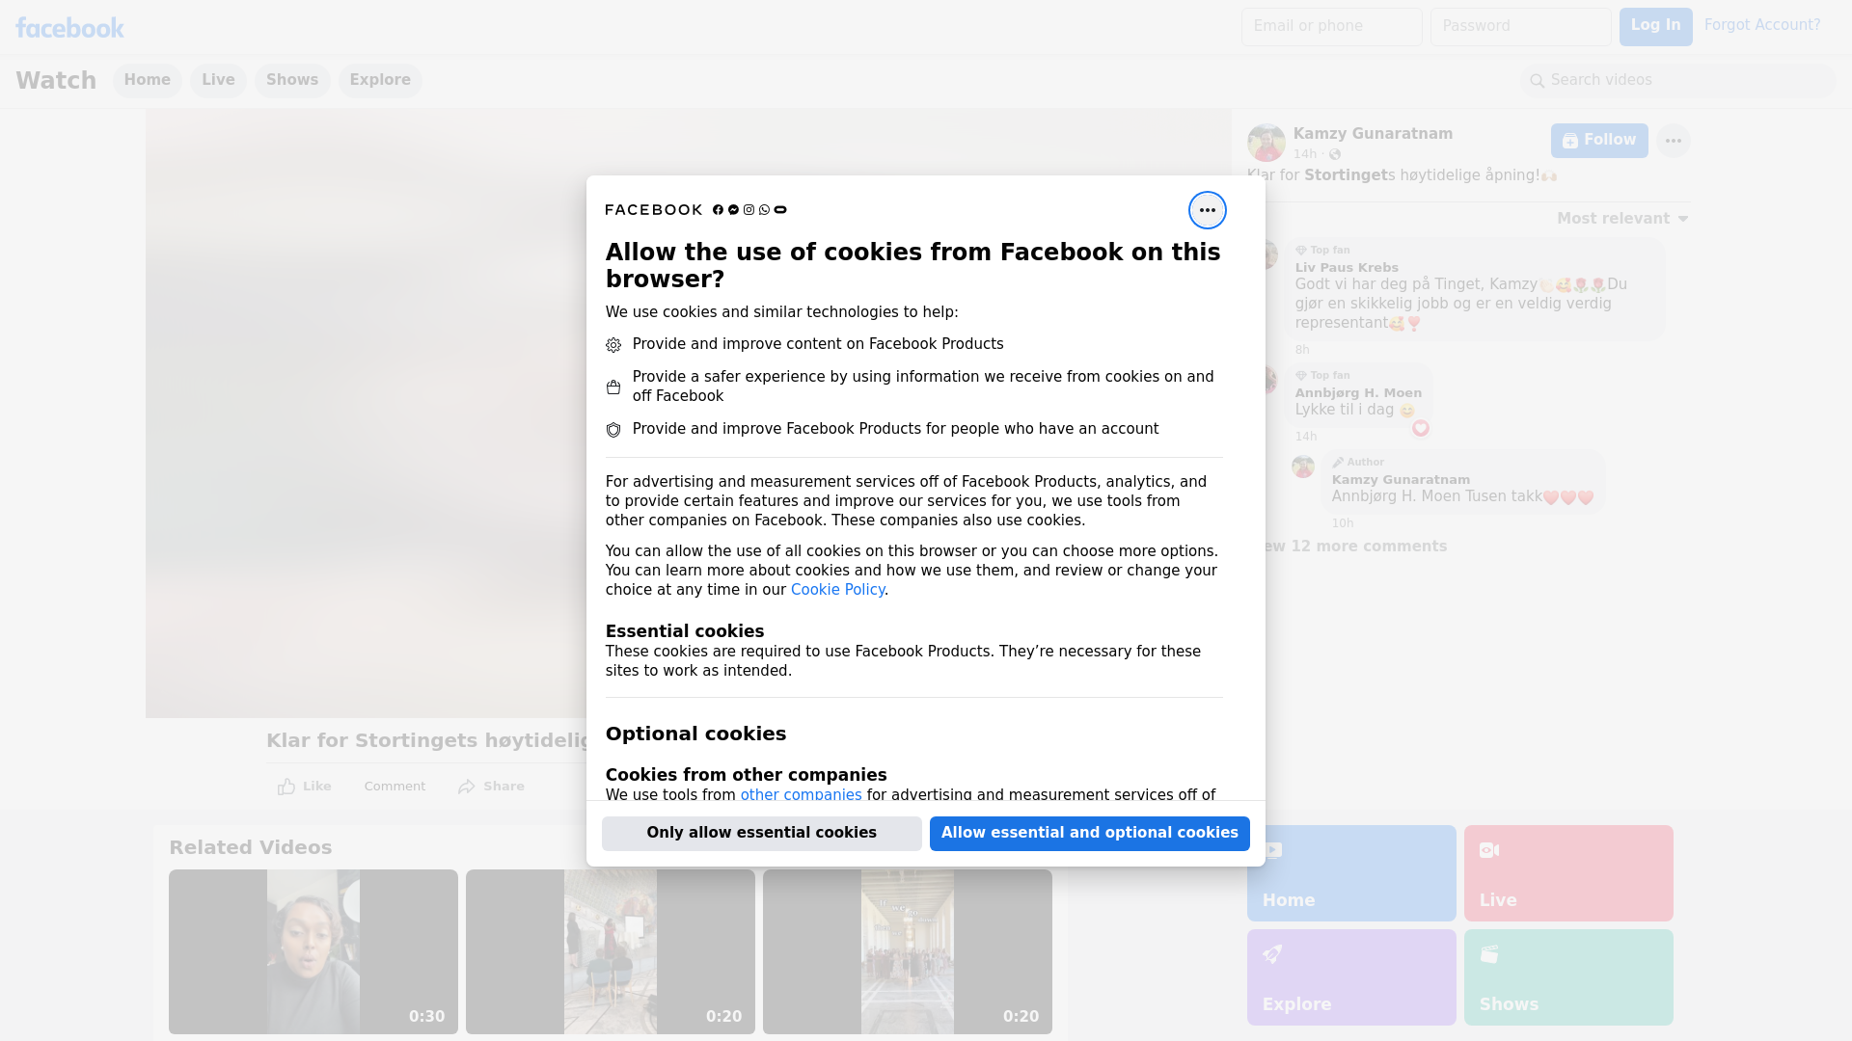1852x1041 pixels.
Task: Click commenter name Annbjørg H. Moen
Action: point(1358,393)
